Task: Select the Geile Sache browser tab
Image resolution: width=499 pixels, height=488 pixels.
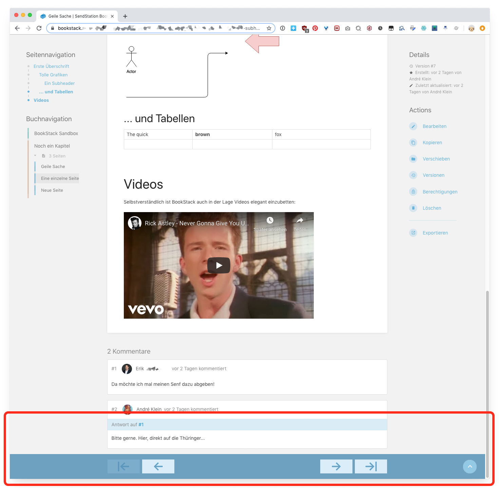Action: click(75, 16)
